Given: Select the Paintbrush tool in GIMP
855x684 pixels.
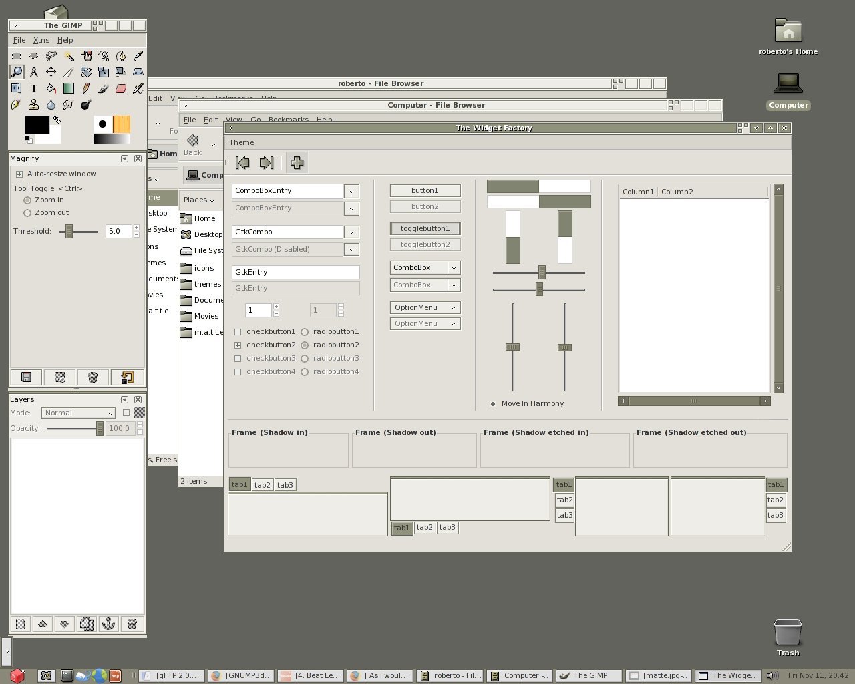Looking at the screenshot, I should pyautogui.click(x=104, y=88).
